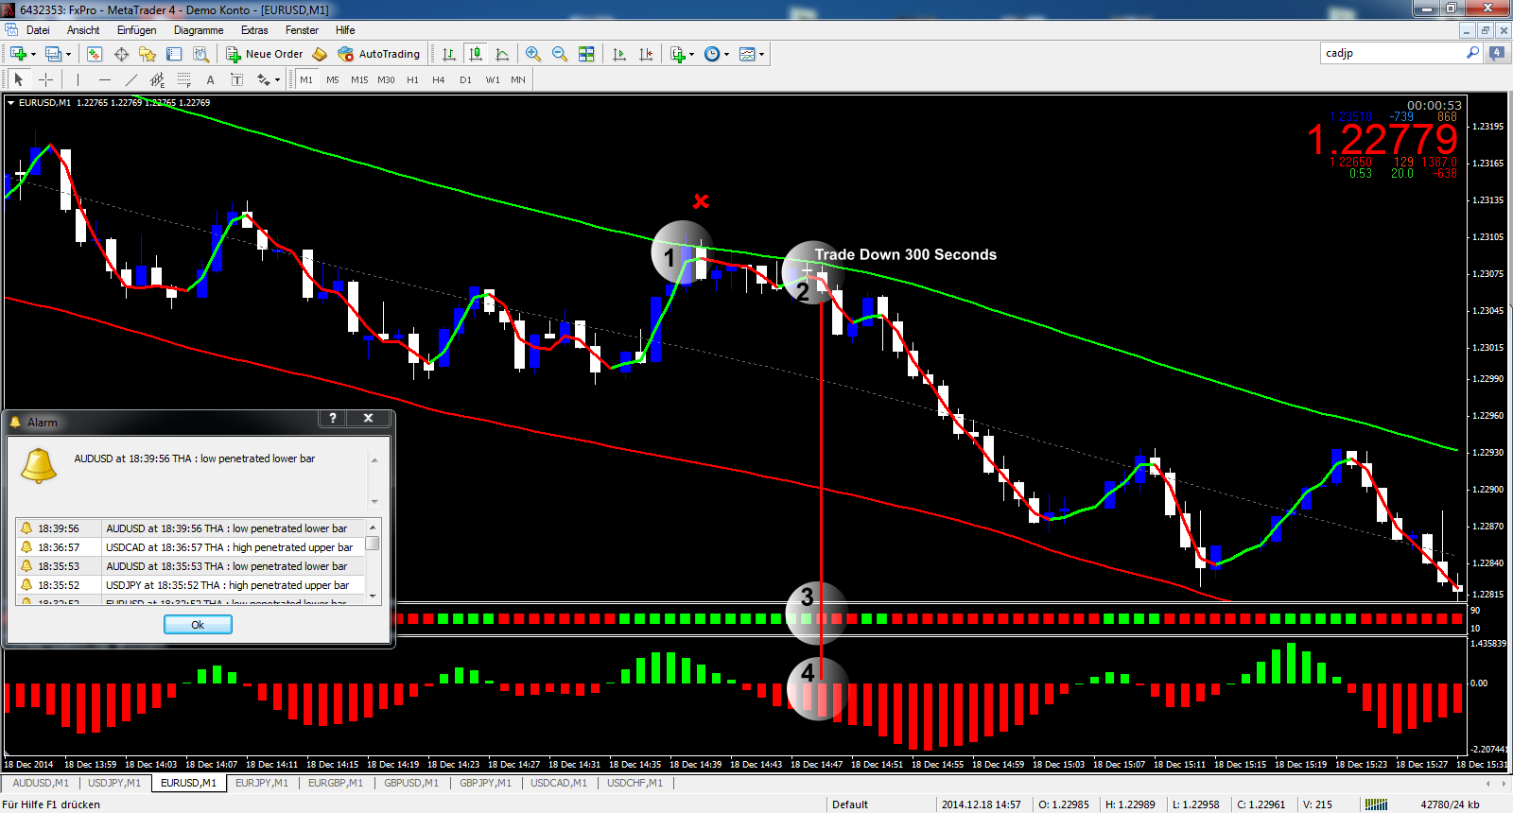Tile the chart windows

pyautogui.click(x=586, y=54)
